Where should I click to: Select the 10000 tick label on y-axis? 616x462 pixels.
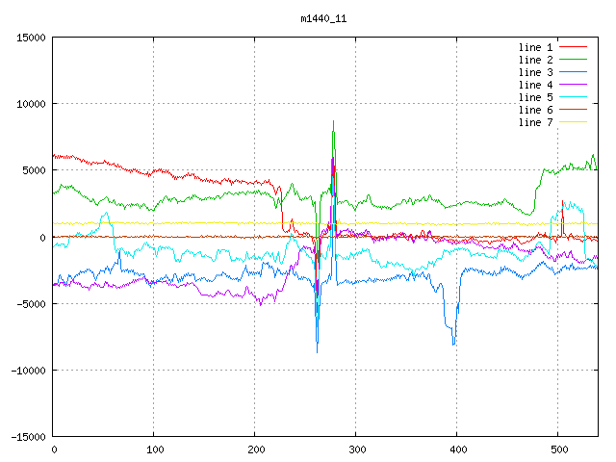click(31, 104)
